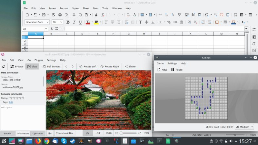The image size is (258, 145).
Task: Open Firefox from the taskbar
Action: click(38, 141)
